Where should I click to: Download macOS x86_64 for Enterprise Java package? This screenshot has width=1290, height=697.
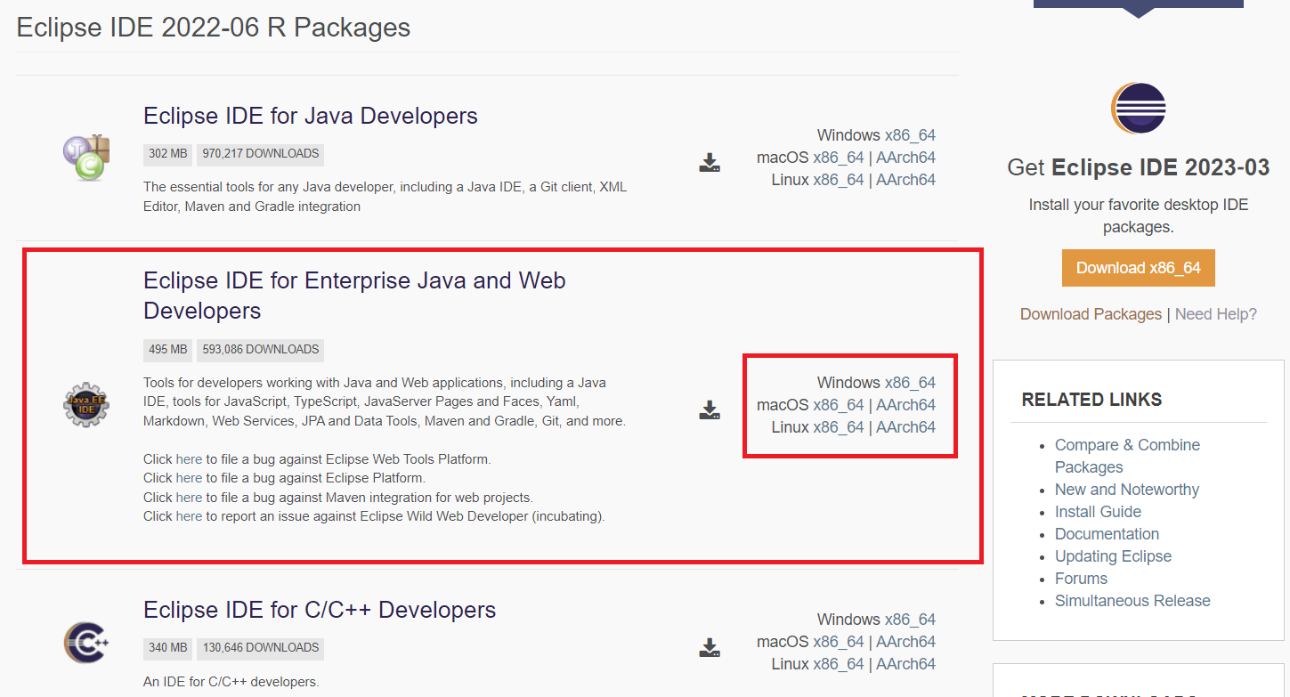click(839, 405)
